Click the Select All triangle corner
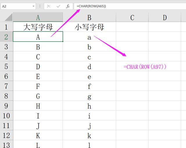Image resolution: width=186 pixels, height=148 pixels. tap(9, 17)
